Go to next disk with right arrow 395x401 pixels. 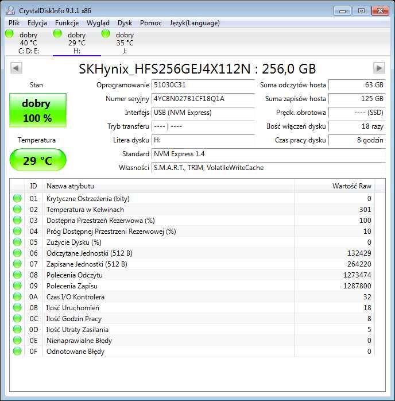[x=379, y=68]
